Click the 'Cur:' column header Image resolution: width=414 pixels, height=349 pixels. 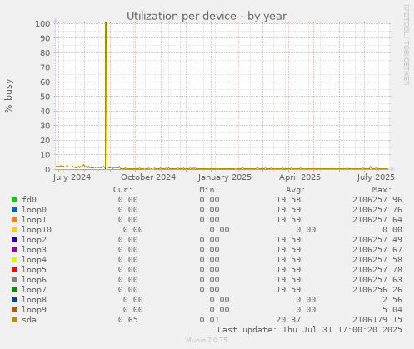122,190
